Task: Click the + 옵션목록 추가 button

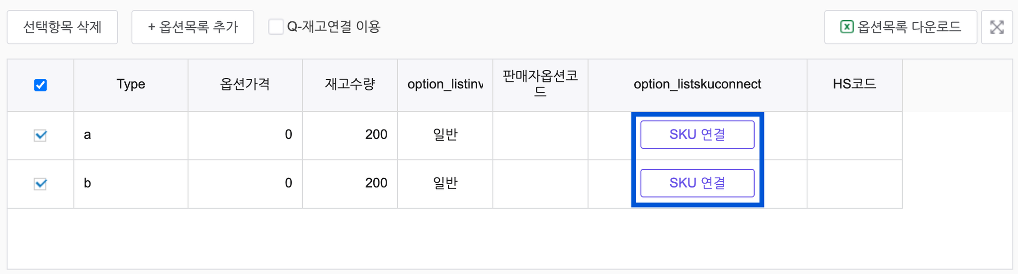Action: pos(193,27)
